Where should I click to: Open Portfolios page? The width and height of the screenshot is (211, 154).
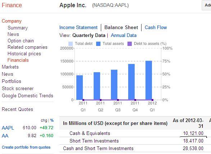12,81
